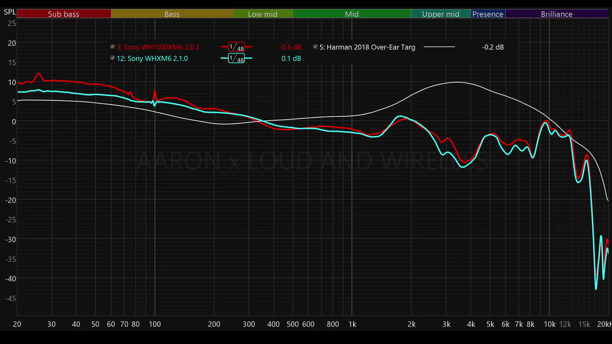This screenshot has height=344, width=612.
Task: Click the Sony WH1000XM6 2.0.2 legend name
Action: point(158,47)
